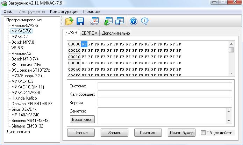Image resolution: width=243 pixels, height=145 pixels.
Task: Open the settings checklist toolbar icon
Action: 94,21
